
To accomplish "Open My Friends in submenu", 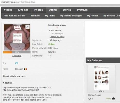I will point(93,16).
